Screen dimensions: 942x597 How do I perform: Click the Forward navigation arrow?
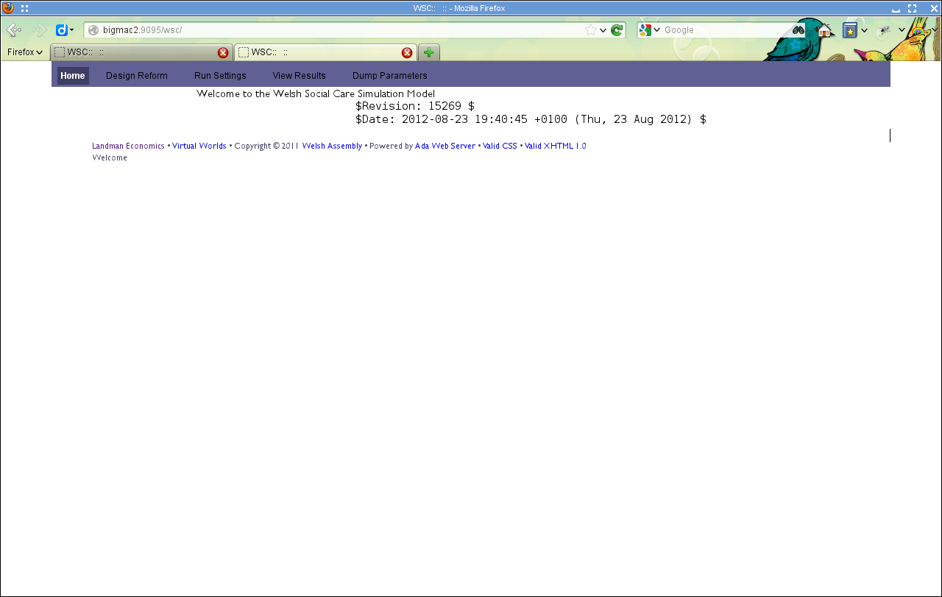pyautogui.click(x=39, y=30)
